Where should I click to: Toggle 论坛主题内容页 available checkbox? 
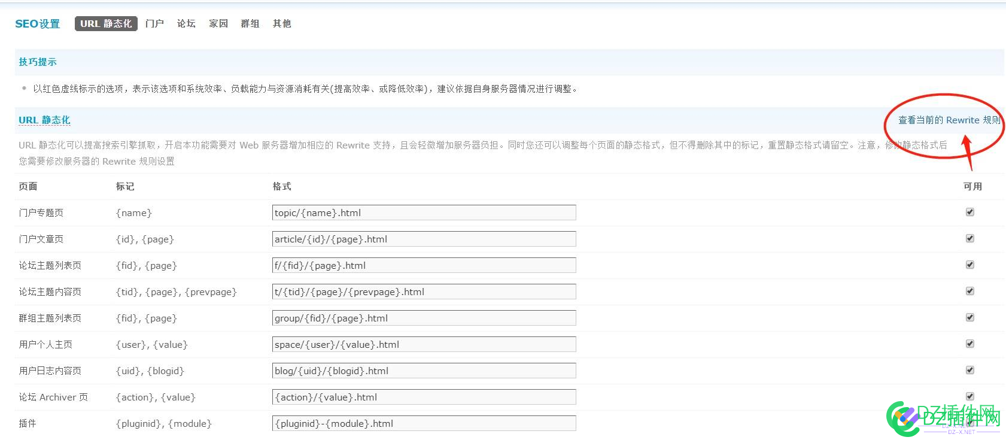[970, 291]
